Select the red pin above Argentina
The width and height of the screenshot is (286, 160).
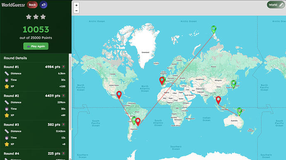(138, 122)
